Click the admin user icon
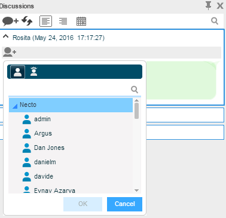This screenshot has height=218, width=226. [x=27, y=119]
